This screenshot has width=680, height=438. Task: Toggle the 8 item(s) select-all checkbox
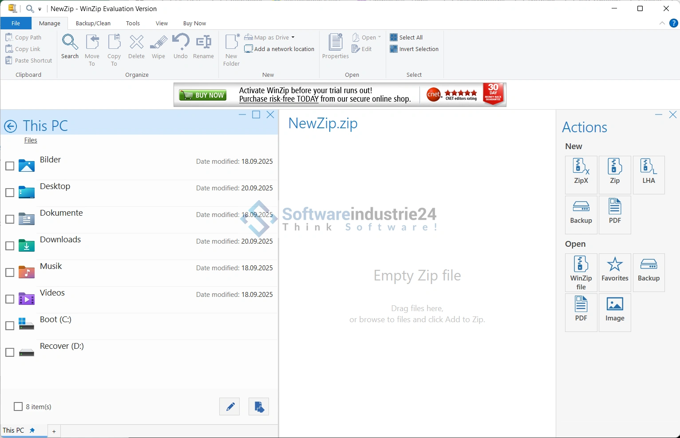click(18, 406)
